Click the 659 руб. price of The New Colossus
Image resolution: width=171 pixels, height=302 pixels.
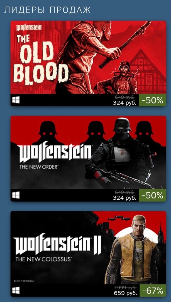(125, 293)
